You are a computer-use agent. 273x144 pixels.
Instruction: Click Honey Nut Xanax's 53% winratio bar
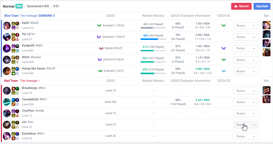click(153, 73)
